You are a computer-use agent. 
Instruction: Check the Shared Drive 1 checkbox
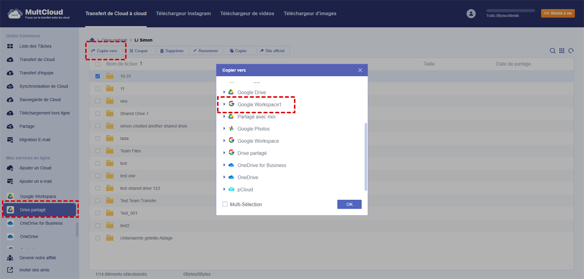(x=98, y=114)
